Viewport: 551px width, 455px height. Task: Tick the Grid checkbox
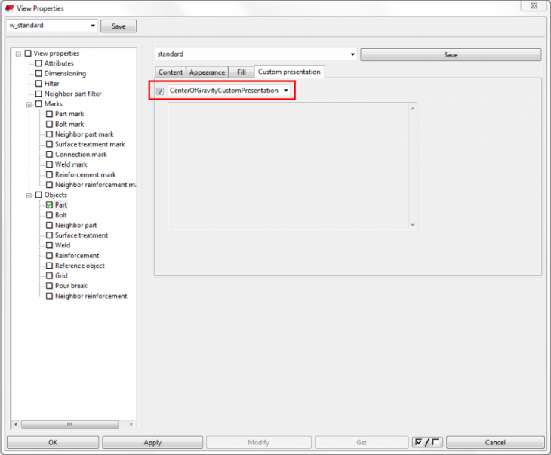point(50,276)
